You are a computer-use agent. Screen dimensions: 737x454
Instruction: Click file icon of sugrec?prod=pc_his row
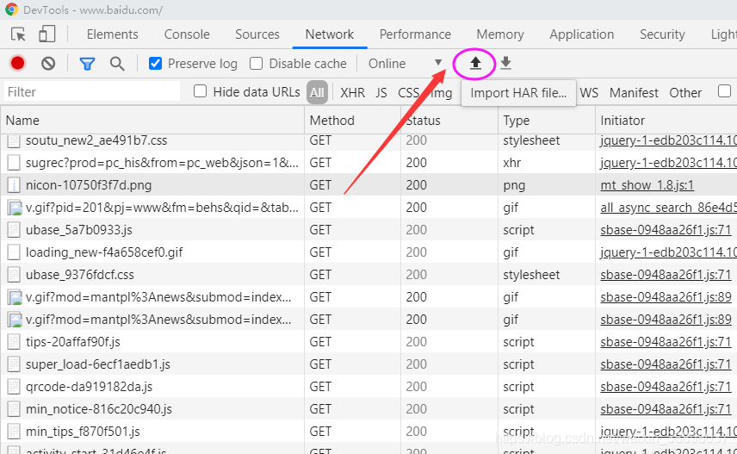[14, 163]
